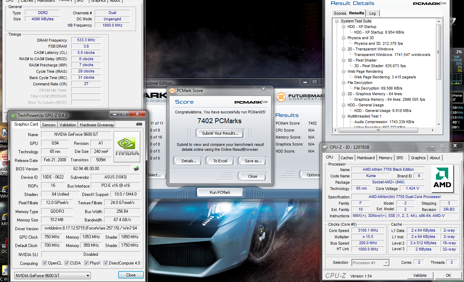Open the Scores tab in Result Details
The image size is (464, 282).
[x=340, y=13]
